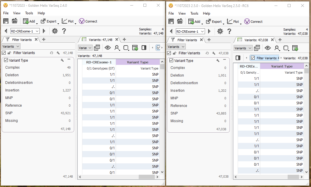Toggle eye visibility icon in 2.5.0 table toolbar

(x=268, y=48)
